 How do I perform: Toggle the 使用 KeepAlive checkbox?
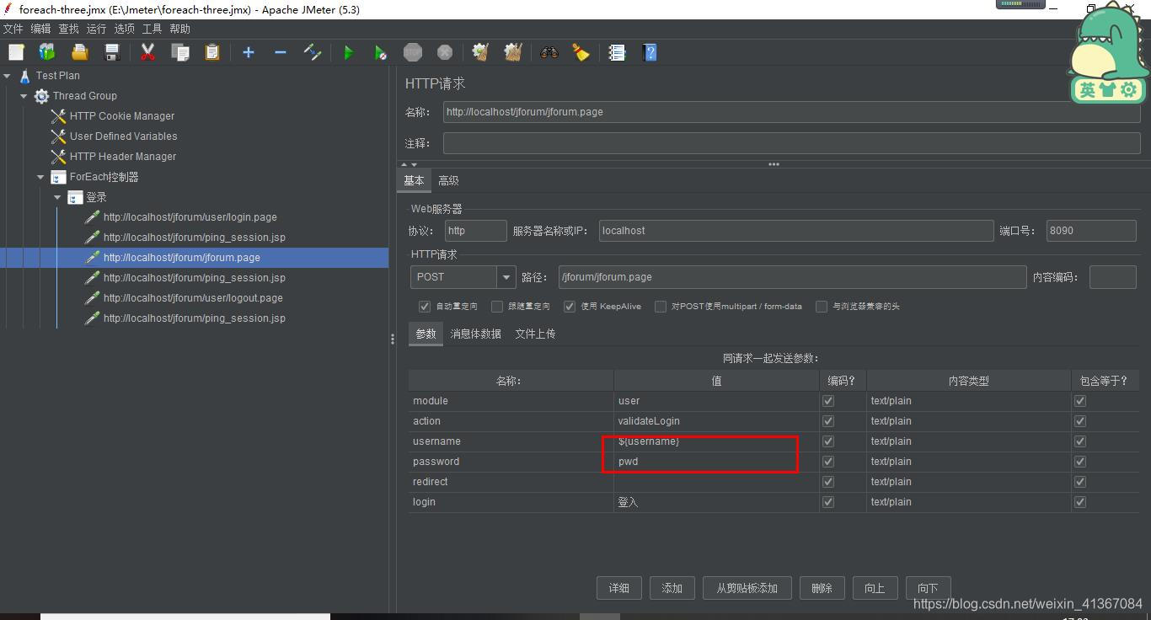[x=570, y=307]
